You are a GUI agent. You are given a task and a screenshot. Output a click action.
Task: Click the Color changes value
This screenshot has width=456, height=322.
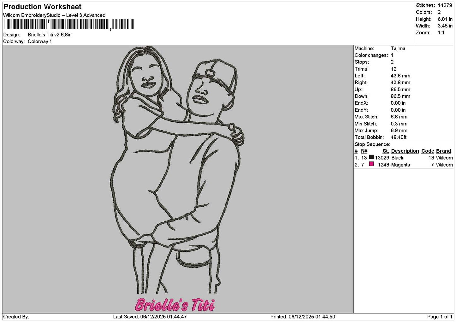click(x=392, y=55)
